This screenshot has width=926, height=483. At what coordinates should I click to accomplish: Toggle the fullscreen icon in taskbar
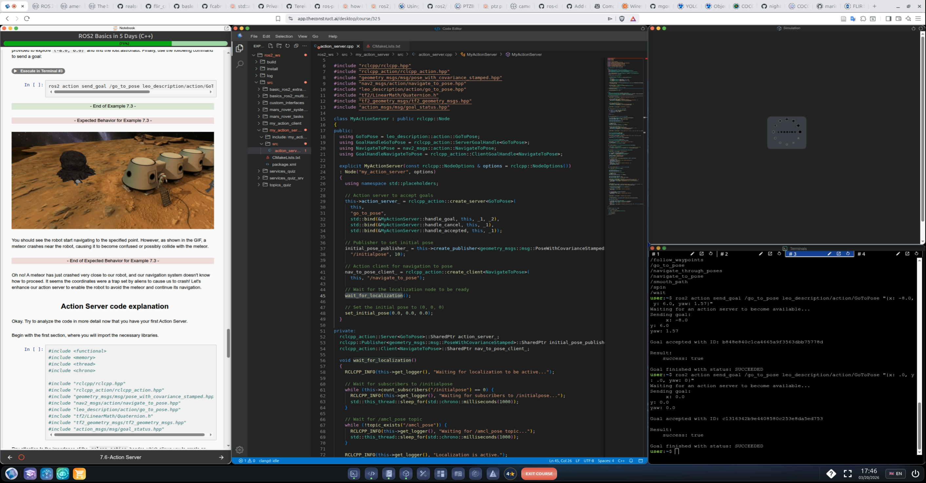(848, 474)
